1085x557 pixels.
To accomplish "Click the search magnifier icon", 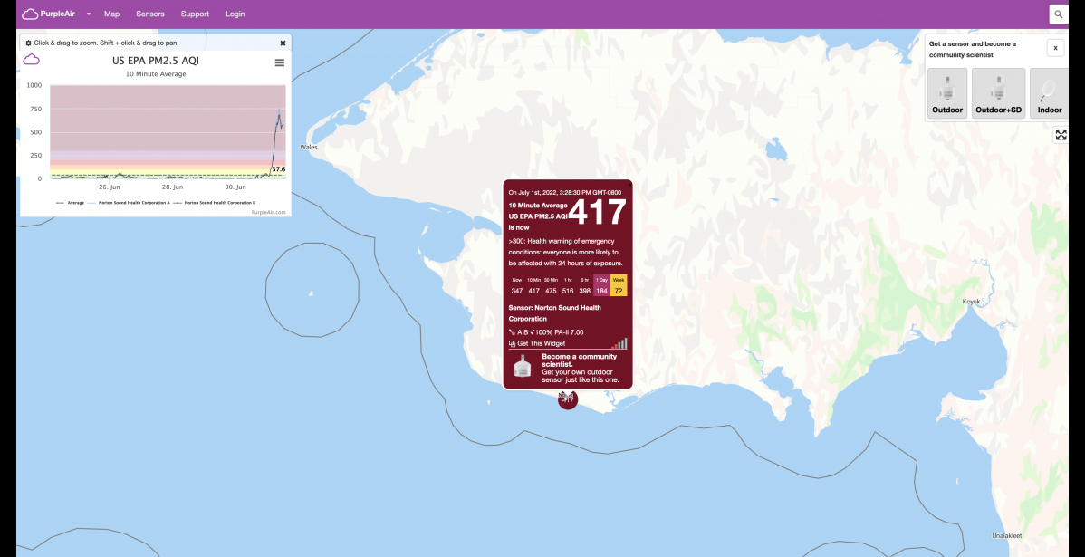I will click(1059, 14).
